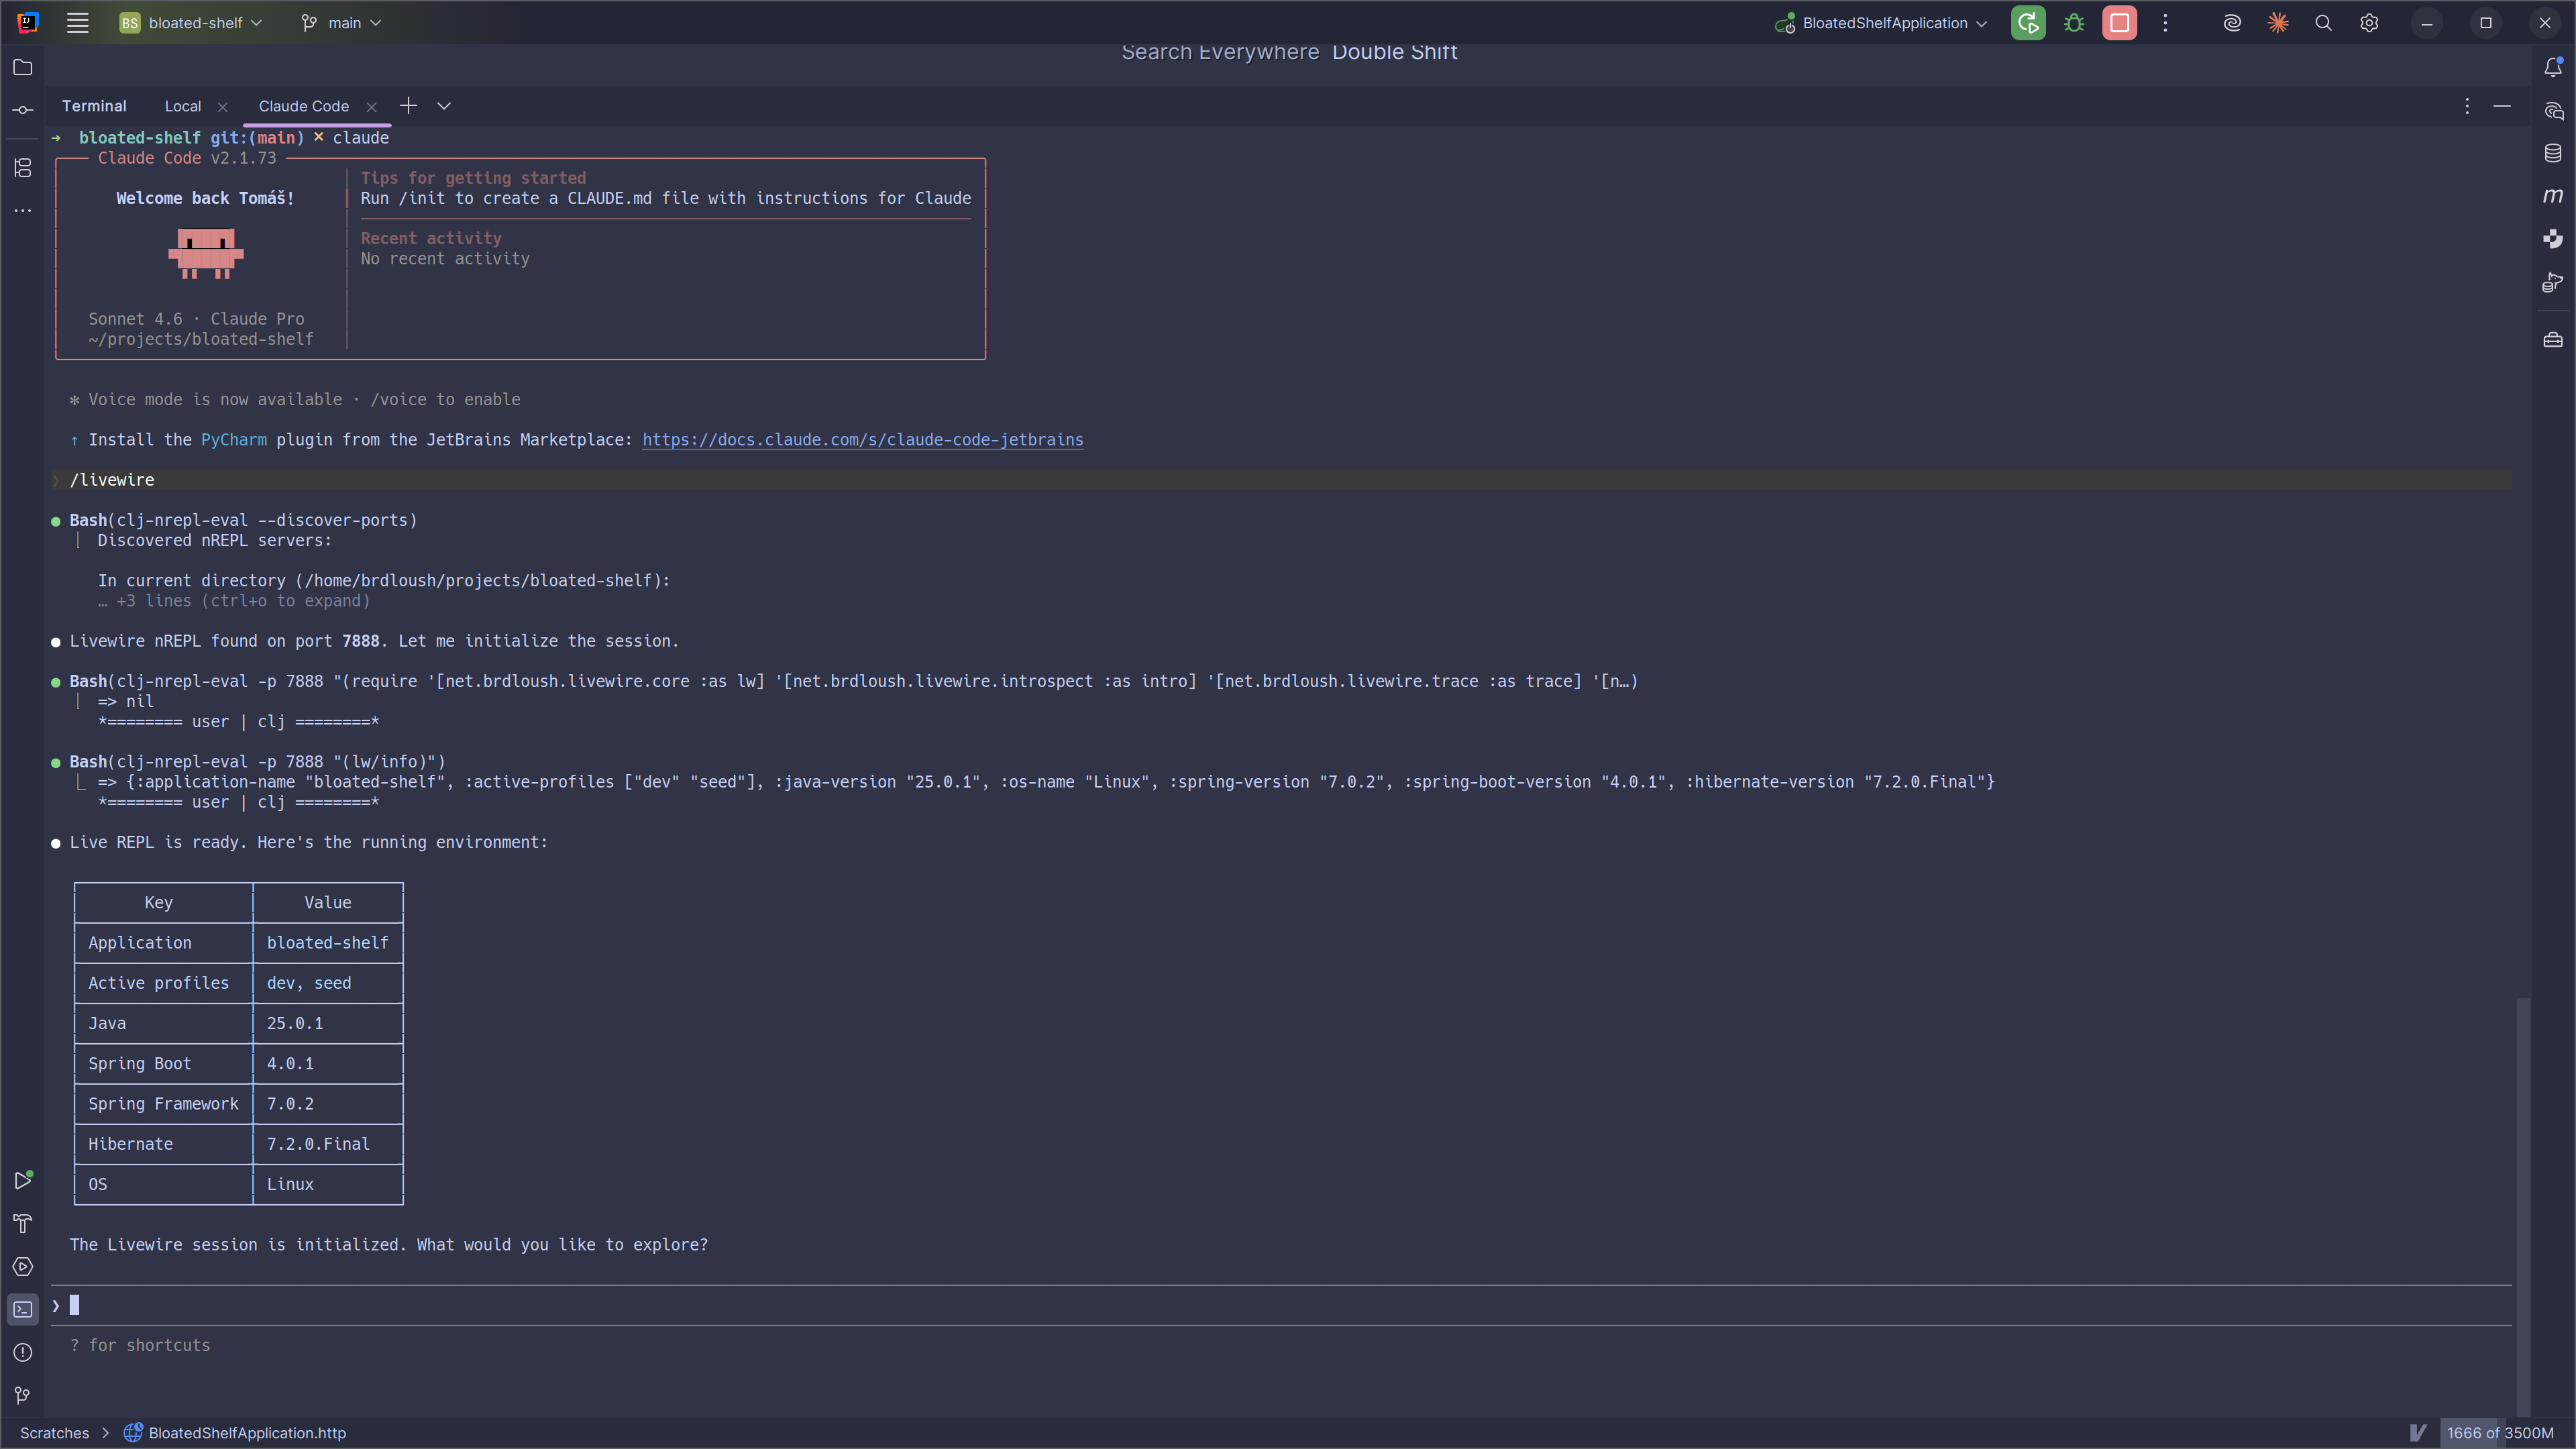Open the checkered-logo tool window
Viewport: 2576px width, 1449px height.
click(x=2553, y=239)
